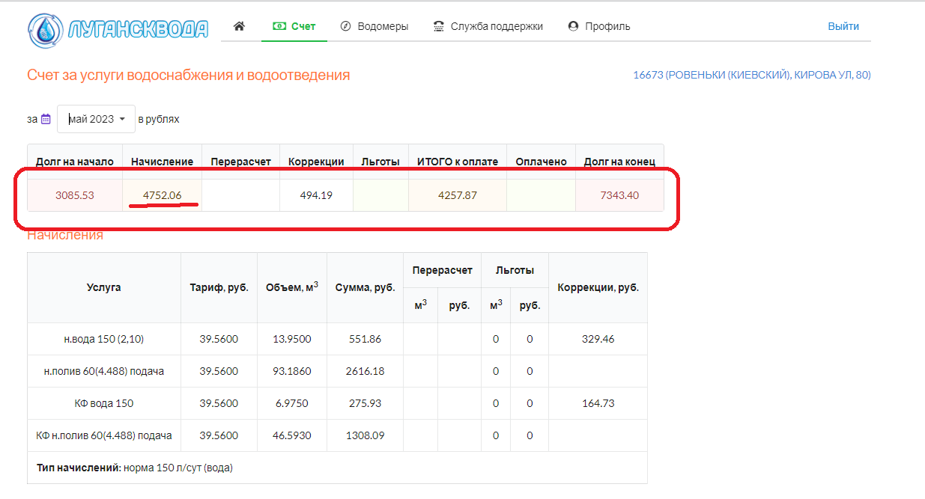Click the Услуга column header
Screen dimensions: 925x499
pyautogui.click(x=104, y=287)
